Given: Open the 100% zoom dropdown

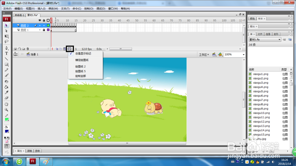Looking at the screenshot, I should (244, 54).
